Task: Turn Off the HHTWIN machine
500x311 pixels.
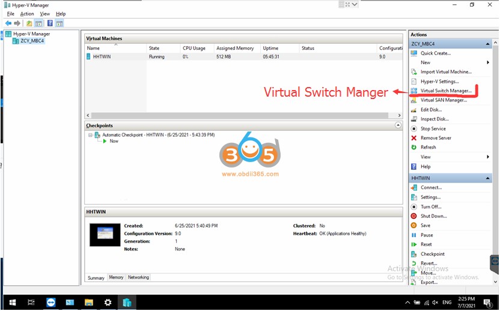Action: click(x=431, y=207)
